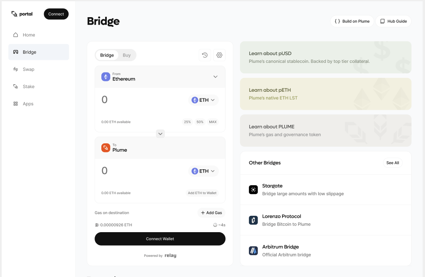Open Stake page from sidebar
Viewport: 425px width, 277px height.
pyautogui.click(x=29, y=86)
